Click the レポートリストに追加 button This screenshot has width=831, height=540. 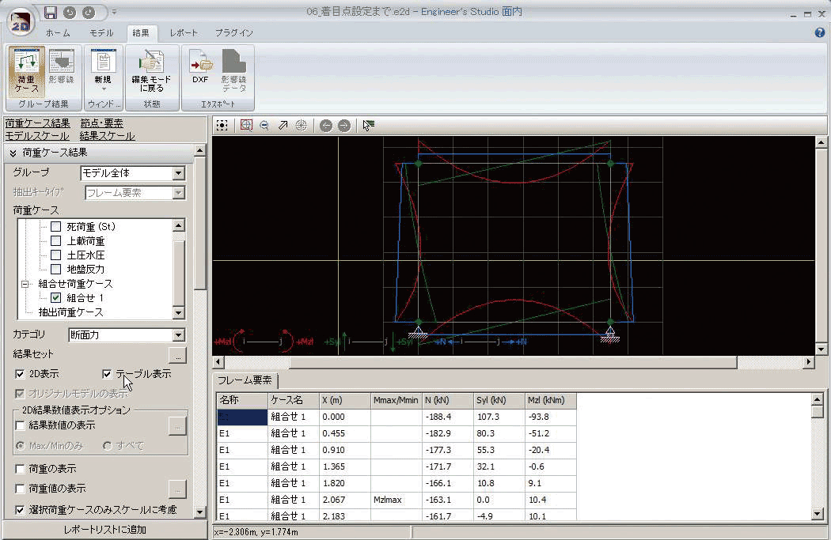pyautogui.click(x=104, y=530)
